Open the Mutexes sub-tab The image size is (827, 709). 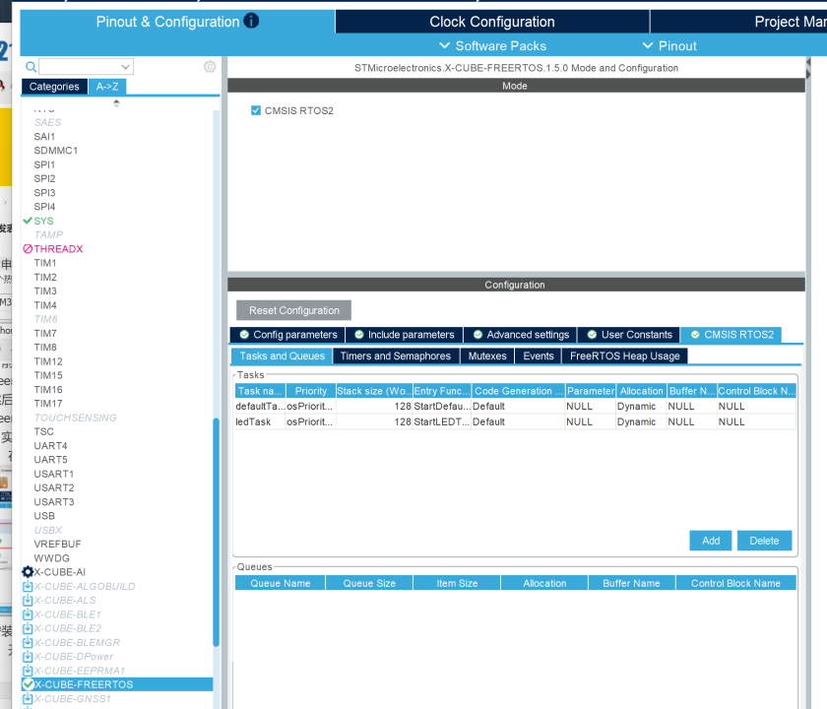click(x=487, y=356)
